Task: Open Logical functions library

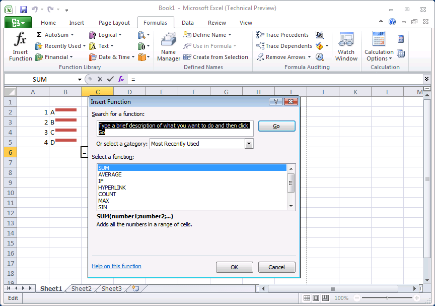Action: [x=105, y=35]
